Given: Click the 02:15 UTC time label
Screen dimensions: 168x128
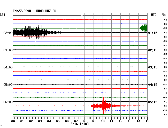Looking at the screenshot, I should 153,50.
